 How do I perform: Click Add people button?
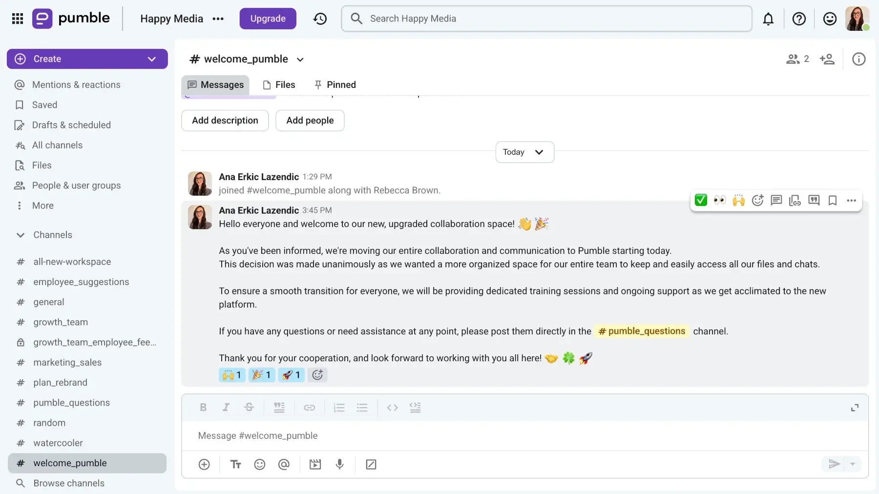pyautogui.click(x=310, y=121)
